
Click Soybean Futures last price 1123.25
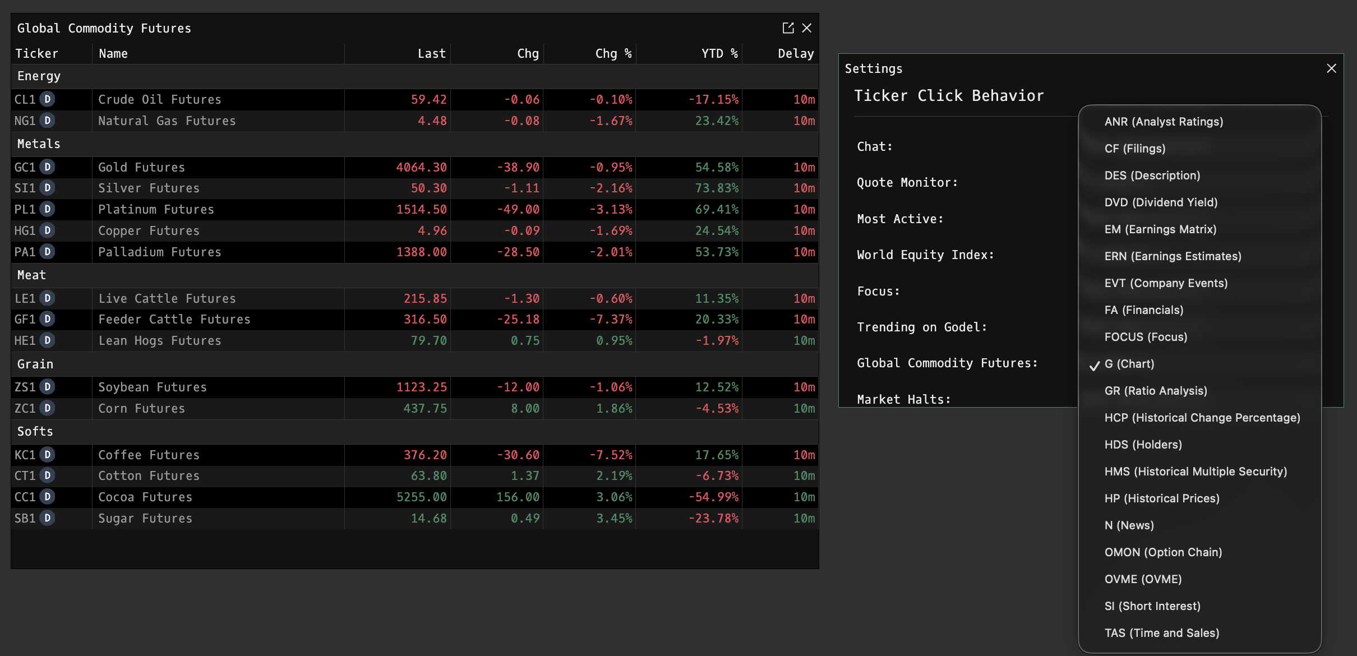pyautogui.click(x=422, y=387)
